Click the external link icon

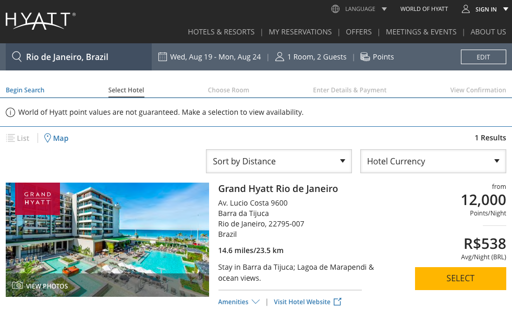coord(338,302)
